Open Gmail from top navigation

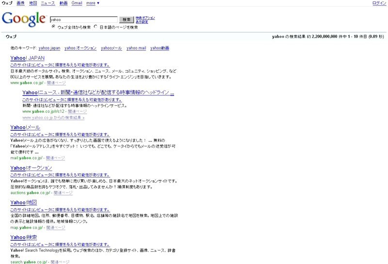[x=77, y=3]
